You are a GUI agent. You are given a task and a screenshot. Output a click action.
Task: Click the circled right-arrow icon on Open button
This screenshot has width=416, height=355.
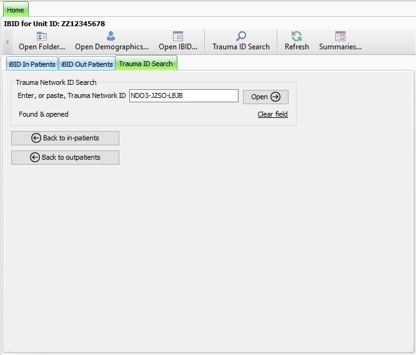point(275,97)
